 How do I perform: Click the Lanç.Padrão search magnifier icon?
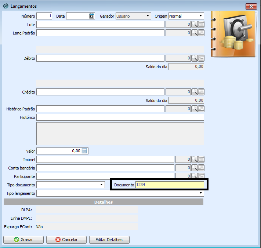195,33
